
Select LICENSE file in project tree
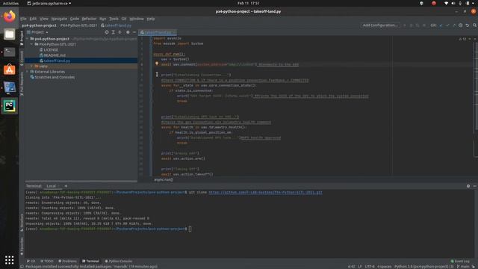pos(51,50)
